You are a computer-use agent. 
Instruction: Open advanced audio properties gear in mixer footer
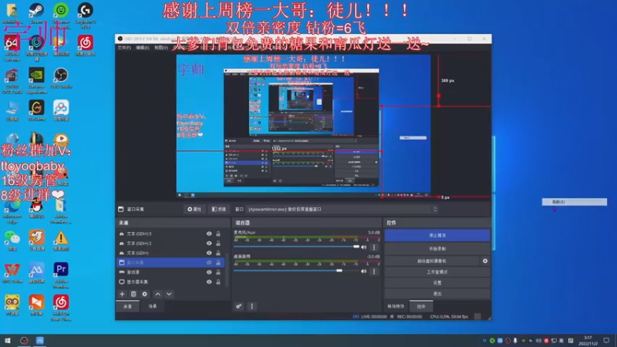[x=239, y=306]
